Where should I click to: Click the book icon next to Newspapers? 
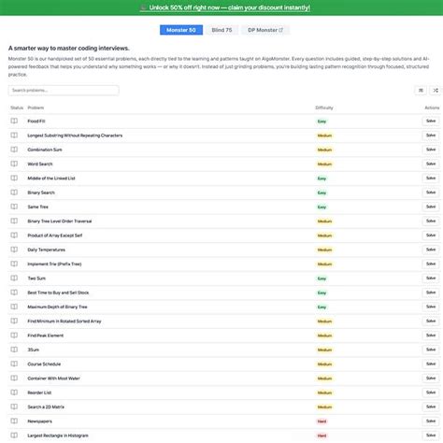coord(14,421)
